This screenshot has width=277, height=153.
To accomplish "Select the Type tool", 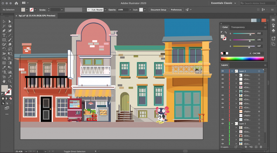I will 4,35.
